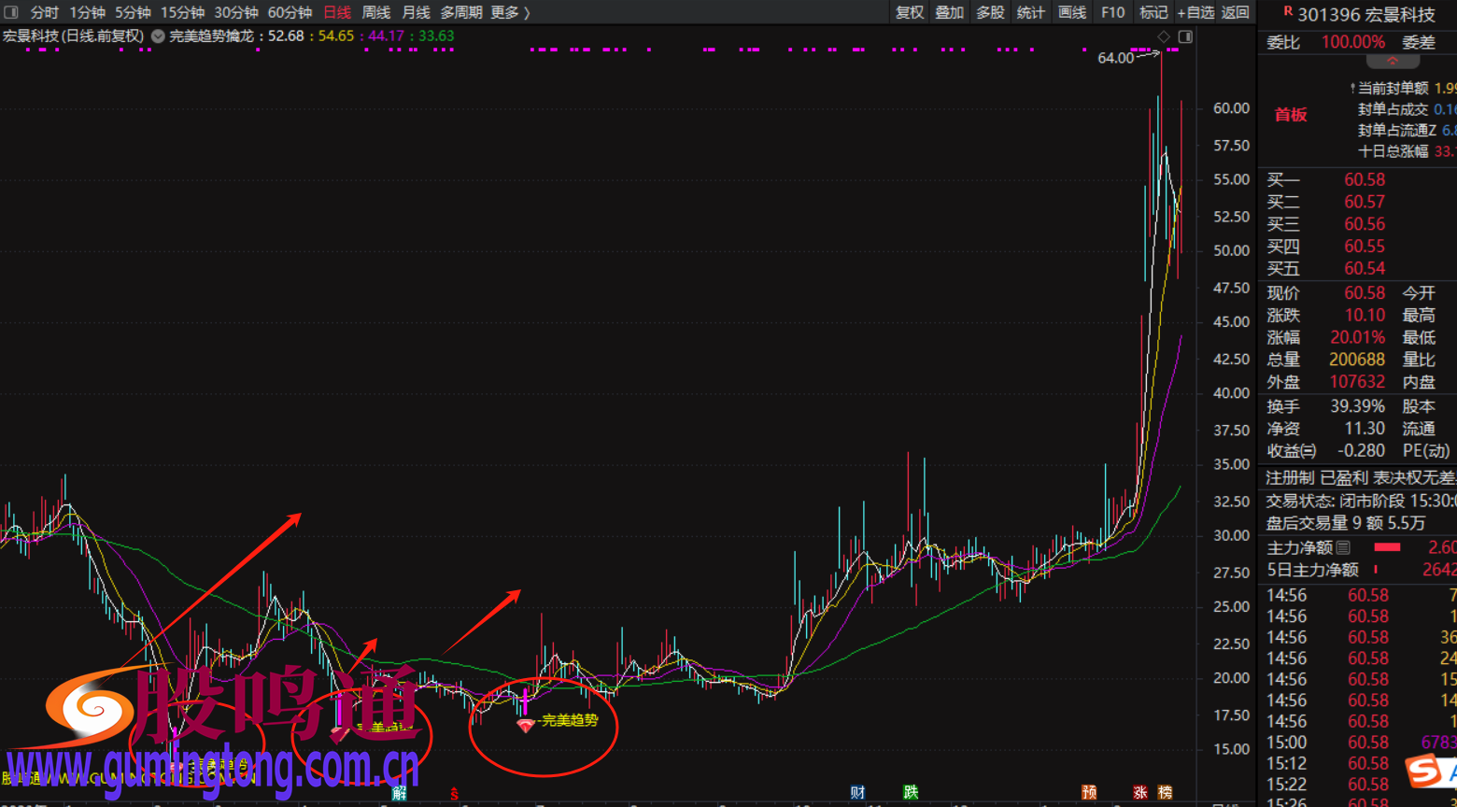Screen dimensions: 1457x807
Task: Click the diamond marker icon above chart
Action: (1164, 36)
